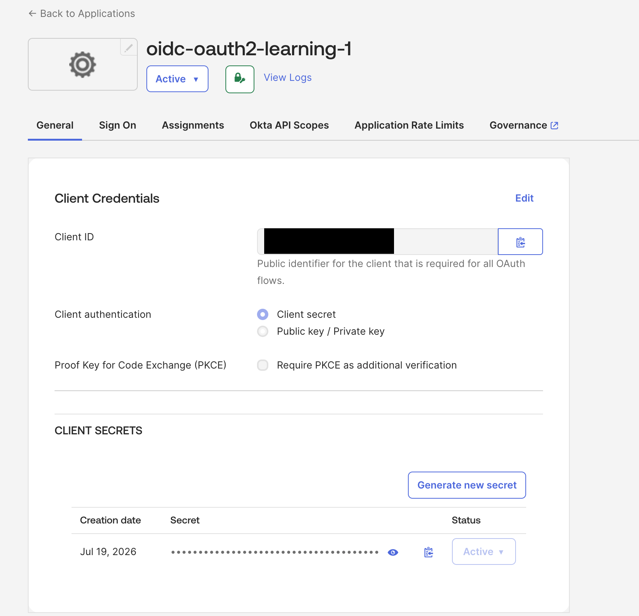Click the Jul 19, 2026 creation date
The image size is (639, 616).
[108, 552]
